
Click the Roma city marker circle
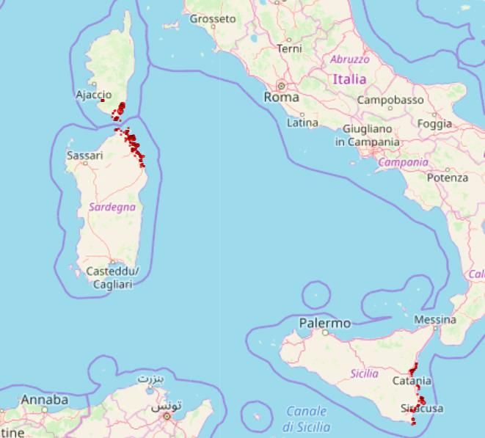(x=282, y=86)
